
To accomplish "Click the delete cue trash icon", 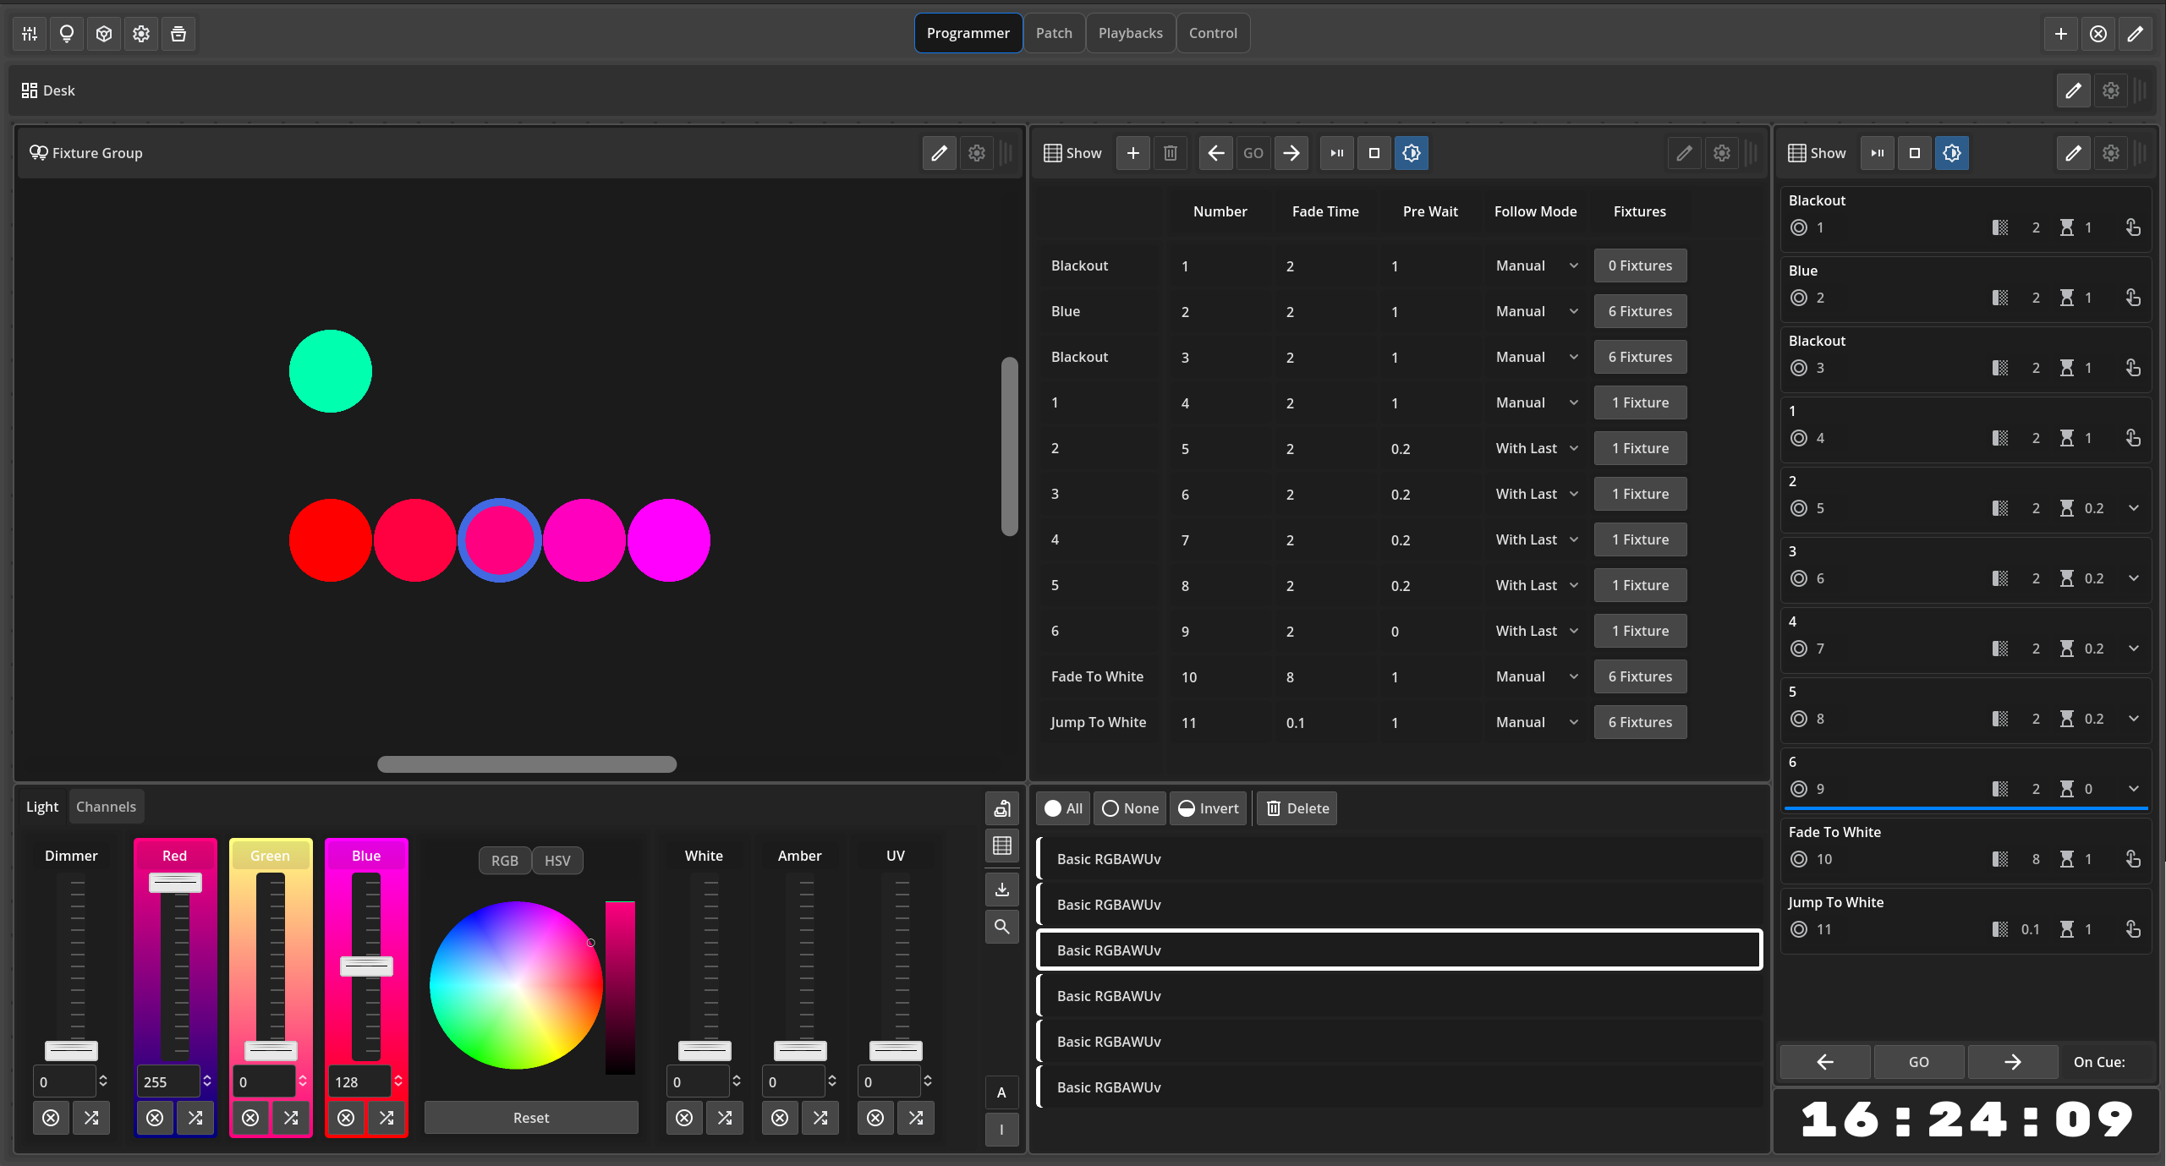I will 1170,153.
